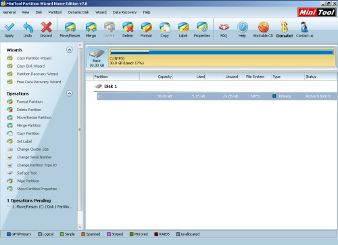Open Change Cluster Size operation
The image size is (338, 245).
coord(32,149)
